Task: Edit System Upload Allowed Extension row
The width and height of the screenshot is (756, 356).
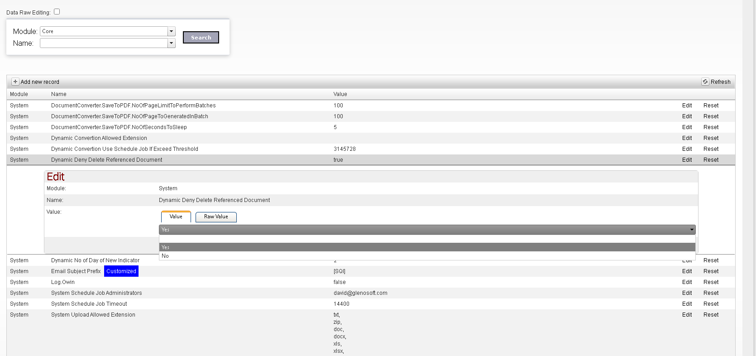Action: coord(687,315)
